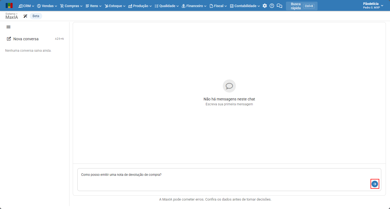Expand the Fiscal dropdown

218,6
